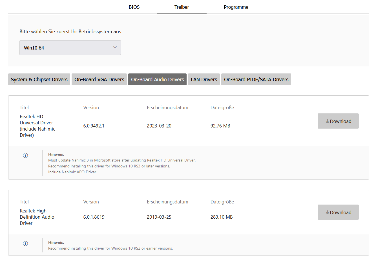Click info icon beside Nahimic driver note
The height and width of the screenshot is (260, 376).
(x=25, y=155)
